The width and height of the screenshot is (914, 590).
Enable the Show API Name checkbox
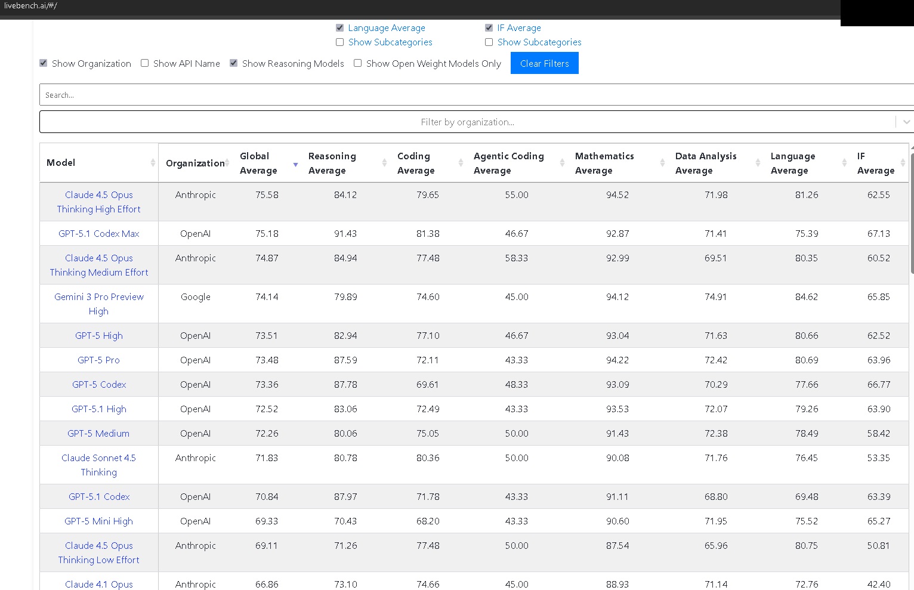[145, 63]
